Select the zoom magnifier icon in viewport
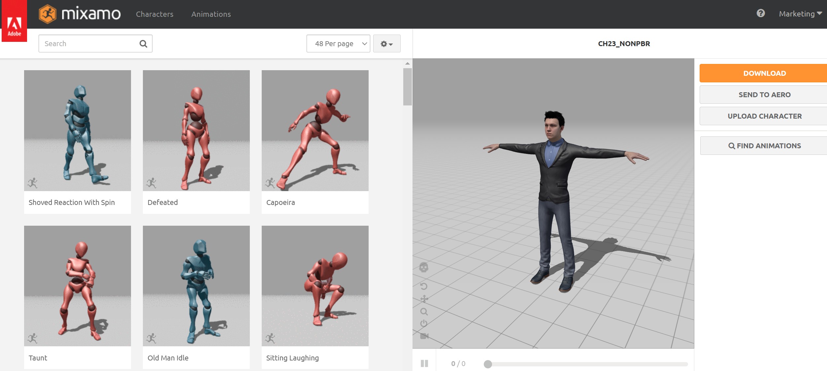Screen dimensions: 827x371 424,311
